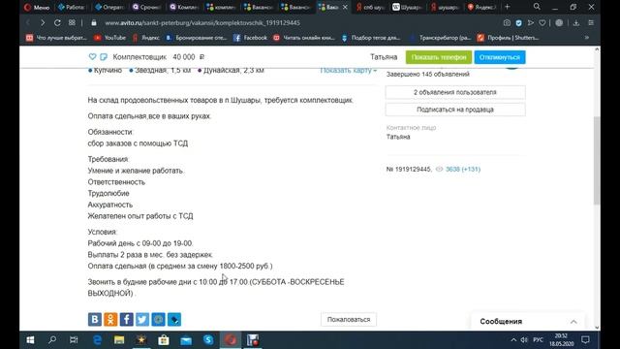The height and width of the screenshot is (349, 620).
Task: Click the Откликнуться button
Action: (500, 57)
